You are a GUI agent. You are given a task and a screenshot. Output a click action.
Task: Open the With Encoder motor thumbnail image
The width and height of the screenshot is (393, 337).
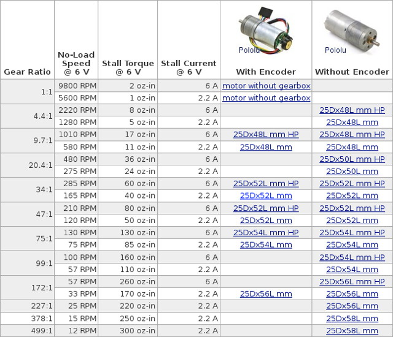[x=266, y=31]
